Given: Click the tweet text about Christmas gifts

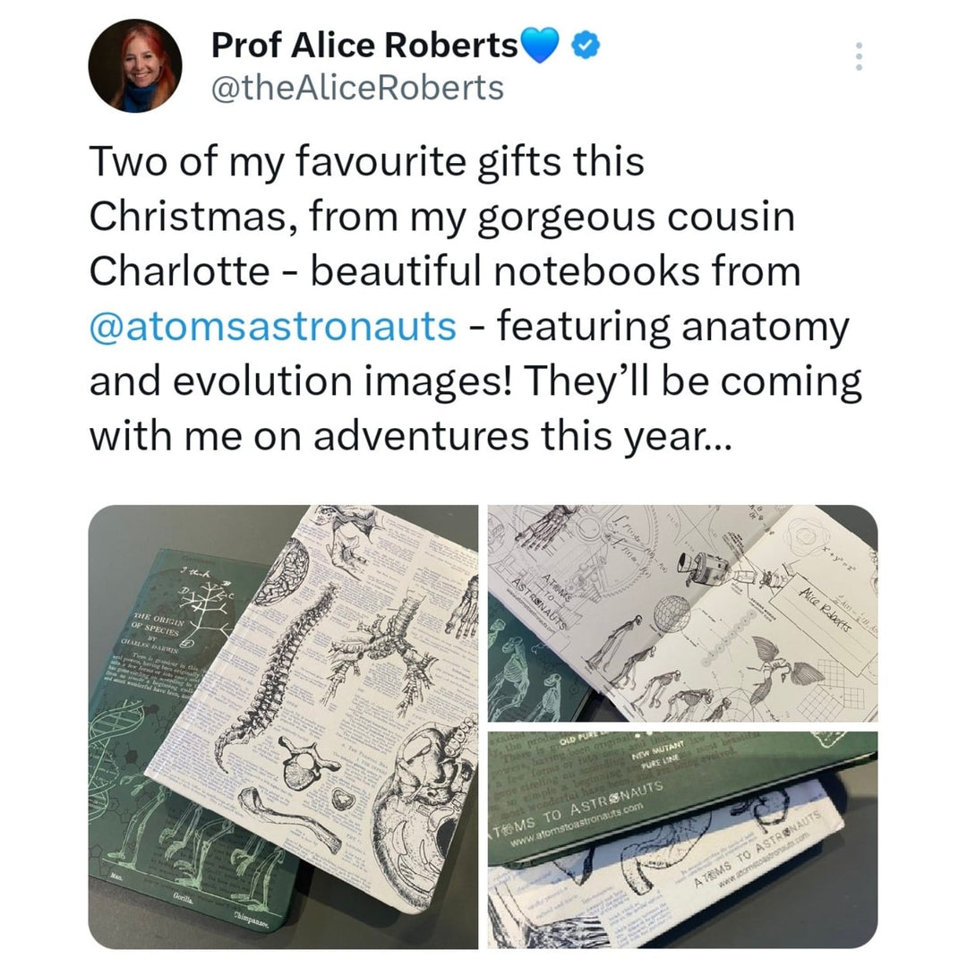Looking at the screenshot, I should (475, 298).
